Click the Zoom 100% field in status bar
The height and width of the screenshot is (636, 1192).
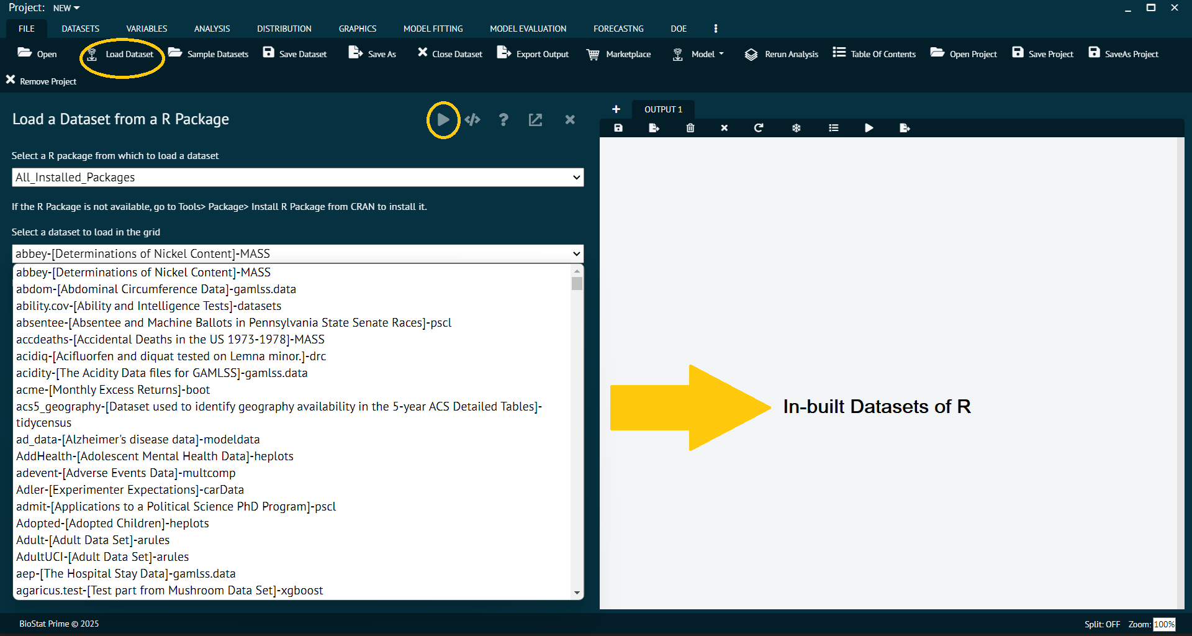1163,624
